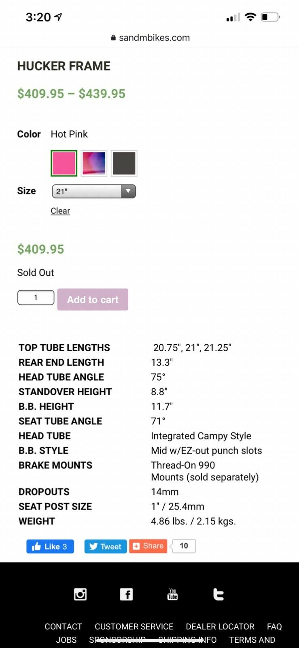Screen dimensions: 299x648
Task: Open the YouTube icon in footer
Action: coord(172,594)
